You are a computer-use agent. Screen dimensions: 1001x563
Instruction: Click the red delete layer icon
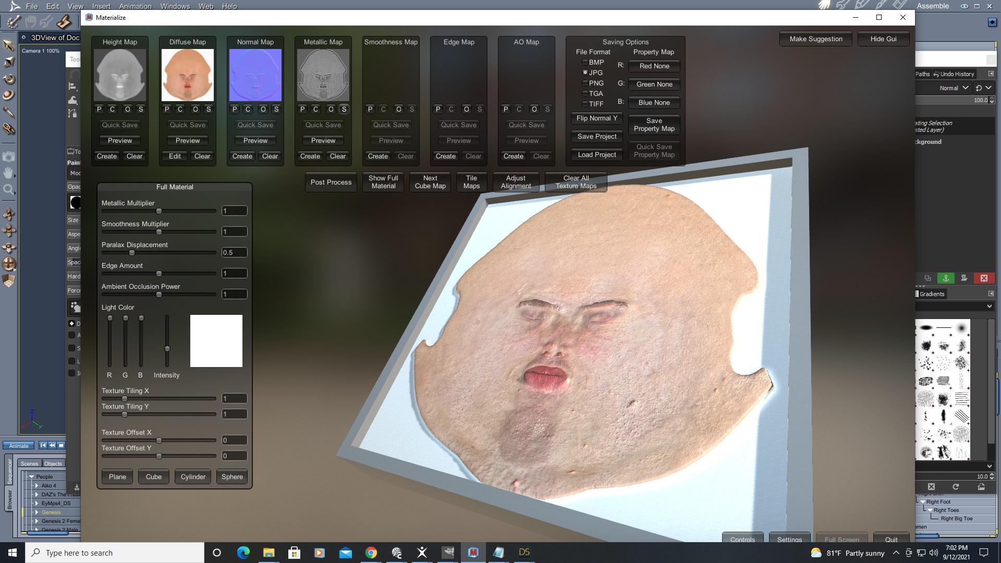984,278
